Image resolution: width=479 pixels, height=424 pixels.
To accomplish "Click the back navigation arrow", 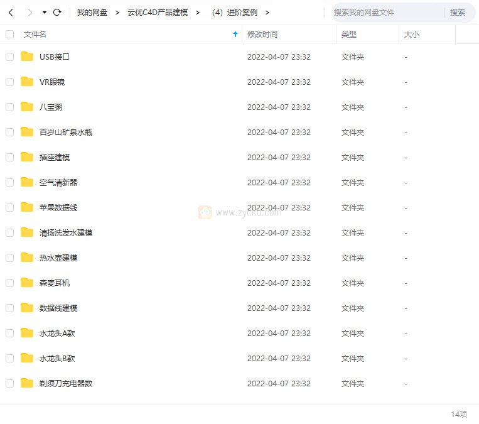I will [x=11, y=13].
